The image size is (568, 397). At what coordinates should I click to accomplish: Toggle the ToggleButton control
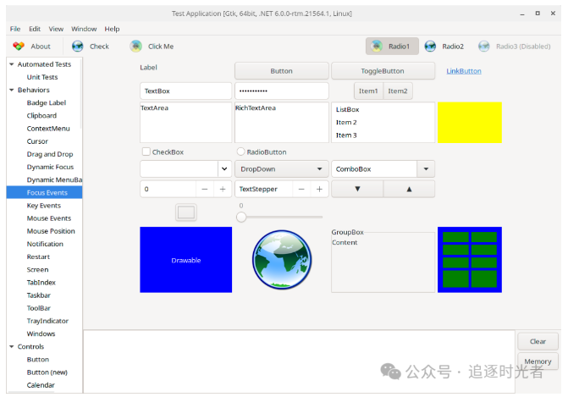point(383,71)
